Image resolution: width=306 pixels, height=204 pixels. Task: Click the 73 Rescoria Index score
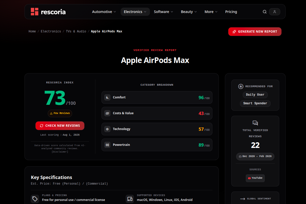[x=55, y=98]
